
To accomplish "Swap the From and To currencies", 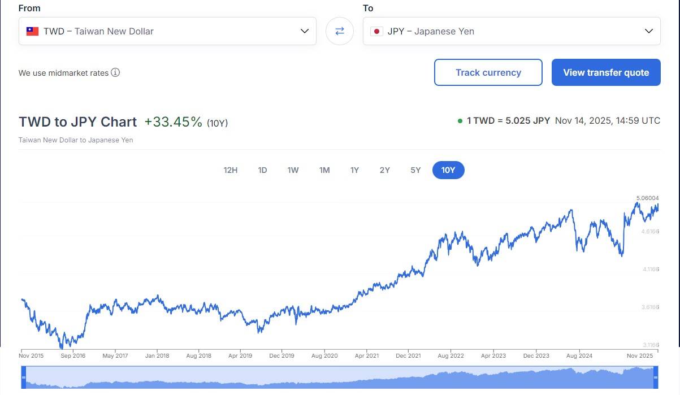I will [x=340, y=31].
